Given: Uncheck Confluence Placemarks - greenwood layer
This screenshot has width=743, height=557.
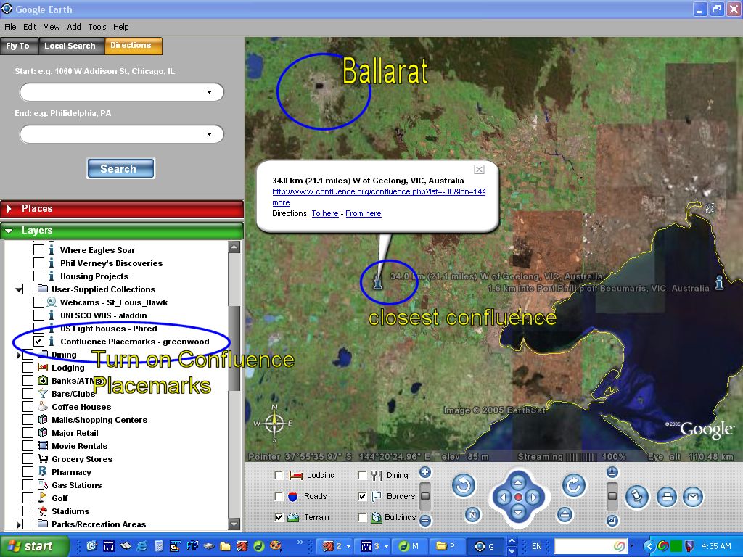Looking at the screenshot, I should [x=39, y=342].
